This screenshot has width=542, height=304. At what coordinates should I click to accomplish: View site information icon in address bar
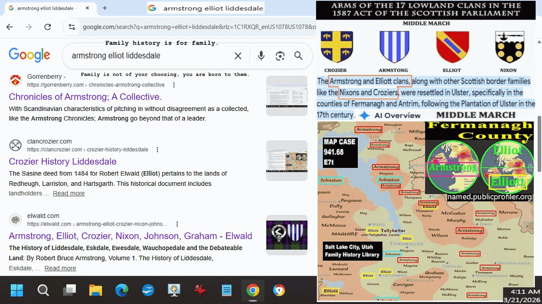pos(72,27)
